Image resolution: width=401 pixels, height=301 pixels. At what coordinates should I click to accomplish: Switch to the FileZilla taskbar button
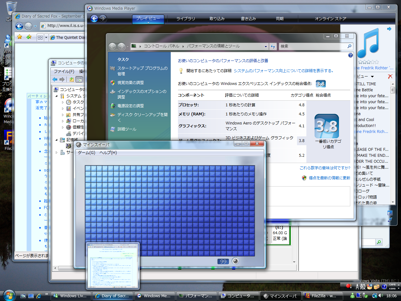point(323,296)
